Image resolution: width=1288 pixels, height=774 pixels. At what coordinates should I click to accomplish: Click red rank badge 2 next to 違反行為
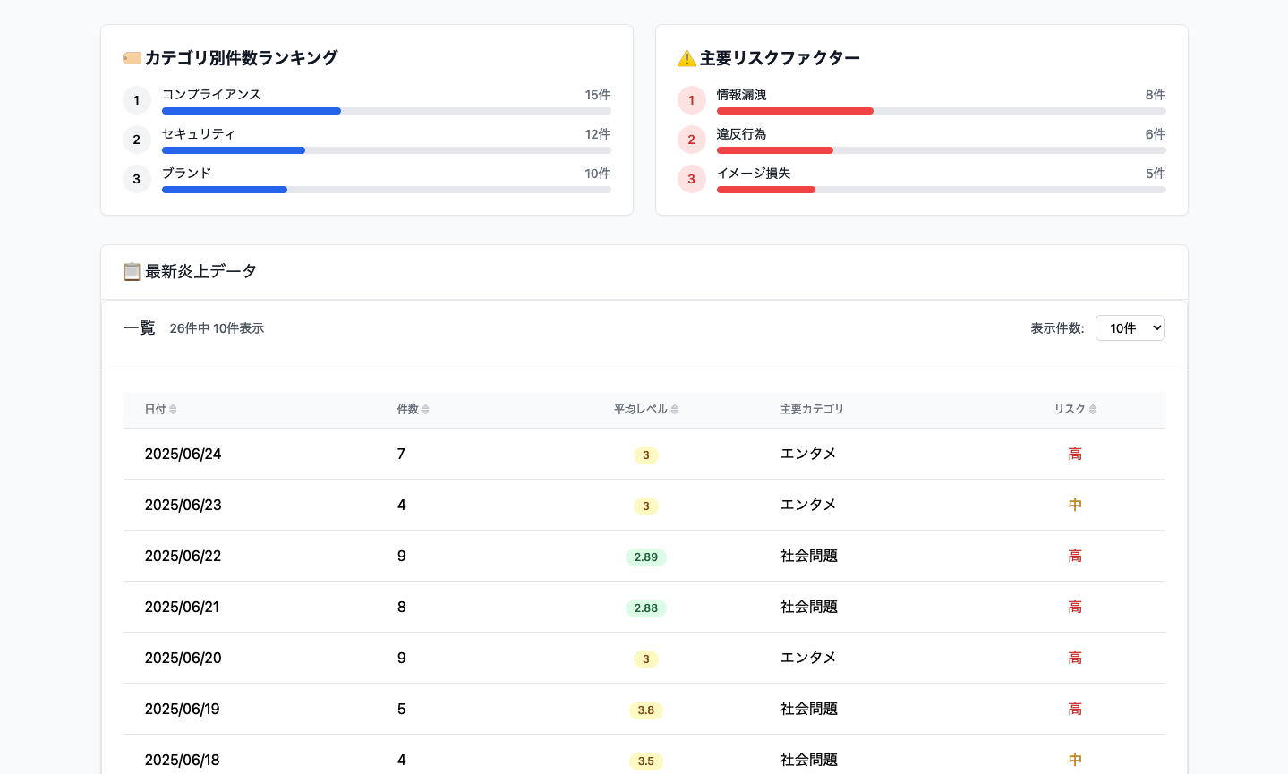692,140
